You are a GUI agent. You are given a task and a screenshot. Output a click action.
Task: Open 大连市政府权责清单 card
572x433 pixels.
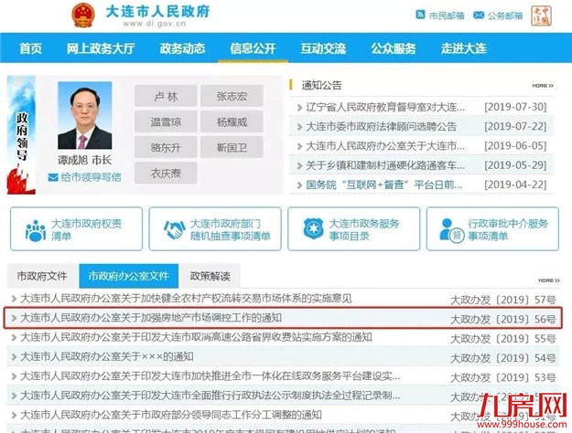(76, 228)
